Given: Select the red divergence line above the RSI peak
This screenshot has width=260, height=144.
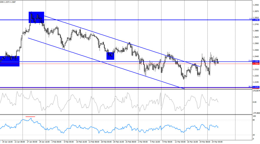Looking at the screenshot, I should coord(30,117).
